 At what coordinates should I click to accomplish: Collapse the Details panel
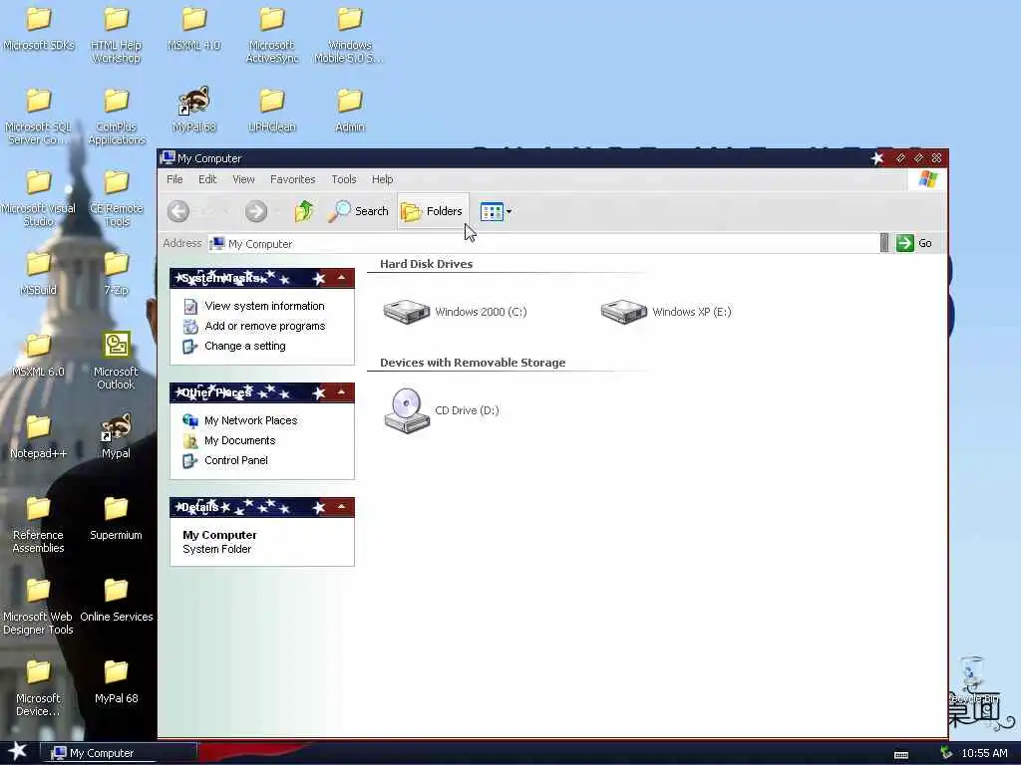[341, 507]
